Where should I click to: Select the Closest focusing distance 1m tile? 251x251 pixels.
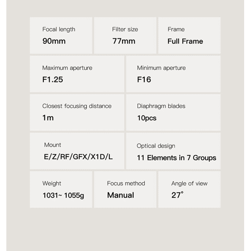77,113
